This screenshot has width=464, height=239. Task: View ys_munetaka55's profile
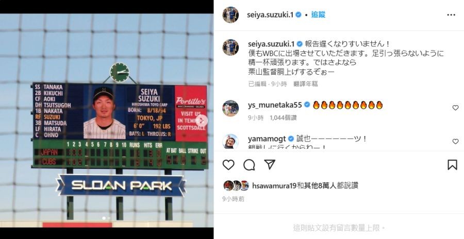[x=275, y=105]
